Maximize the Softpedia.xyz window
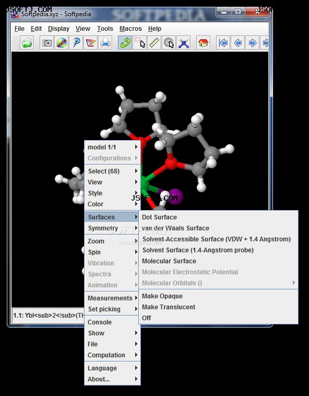309x396 pixels. pyautogui.click(x=237, y=11)
